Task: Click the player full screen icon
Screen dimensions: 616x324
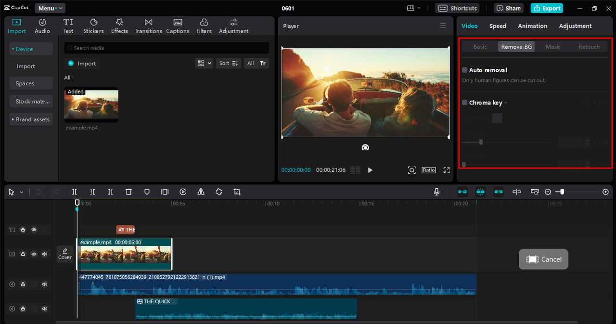Action: [447, 170]
